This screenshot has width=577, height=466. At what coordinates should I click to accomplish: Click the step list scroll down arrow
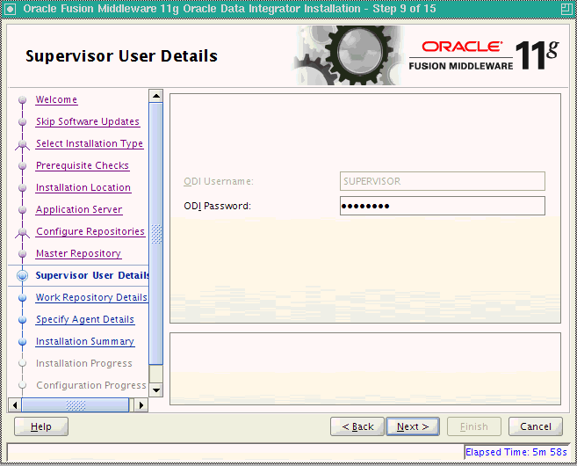[156, 390]
